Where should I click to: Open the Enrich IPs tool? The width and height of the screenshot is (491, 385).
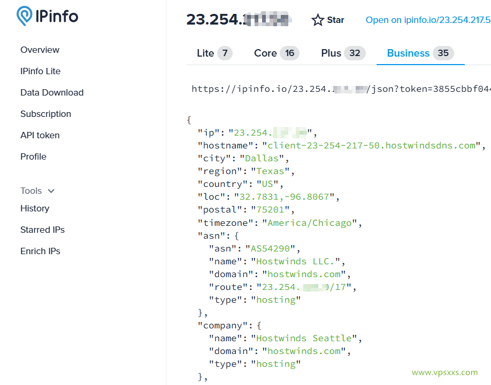[41, 252]
